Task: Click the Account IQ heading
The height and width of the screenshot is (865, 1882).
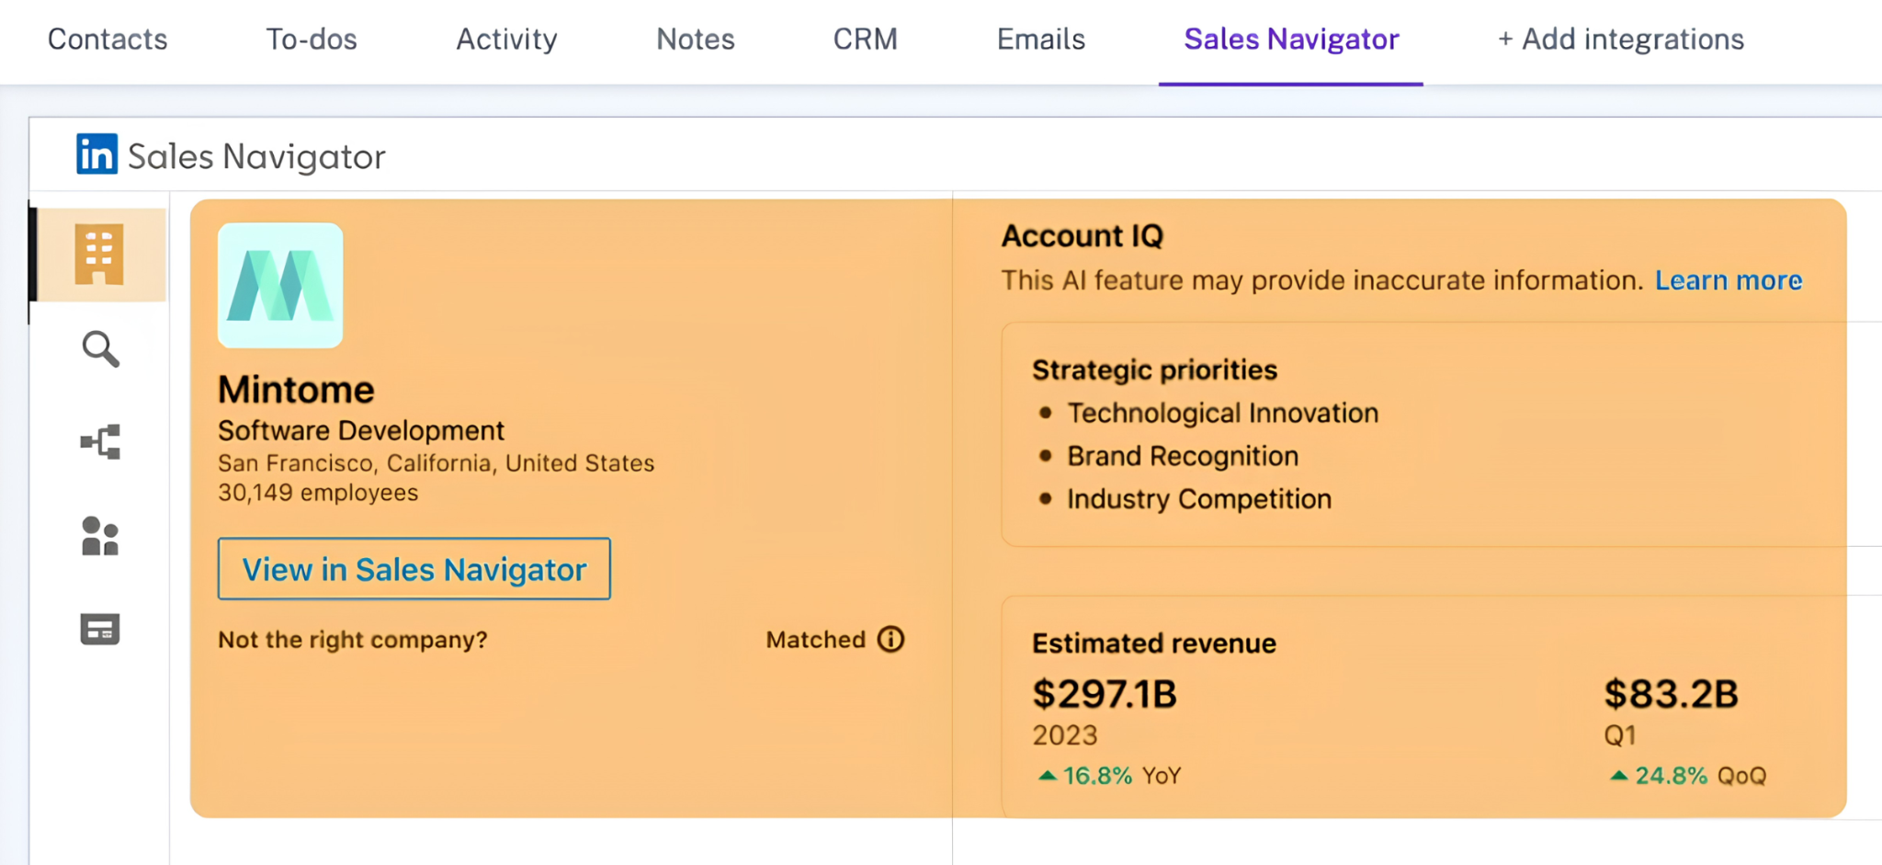Action: click(1083, 236)
